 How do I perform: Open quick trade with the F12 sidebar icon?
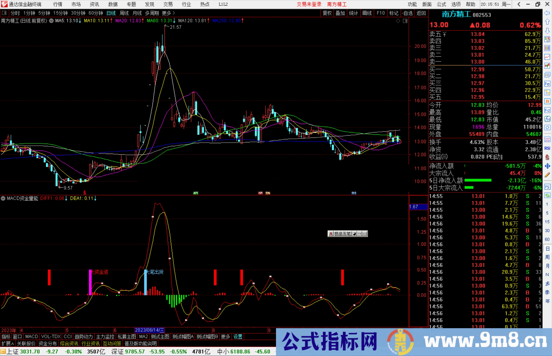click(547, 110)
